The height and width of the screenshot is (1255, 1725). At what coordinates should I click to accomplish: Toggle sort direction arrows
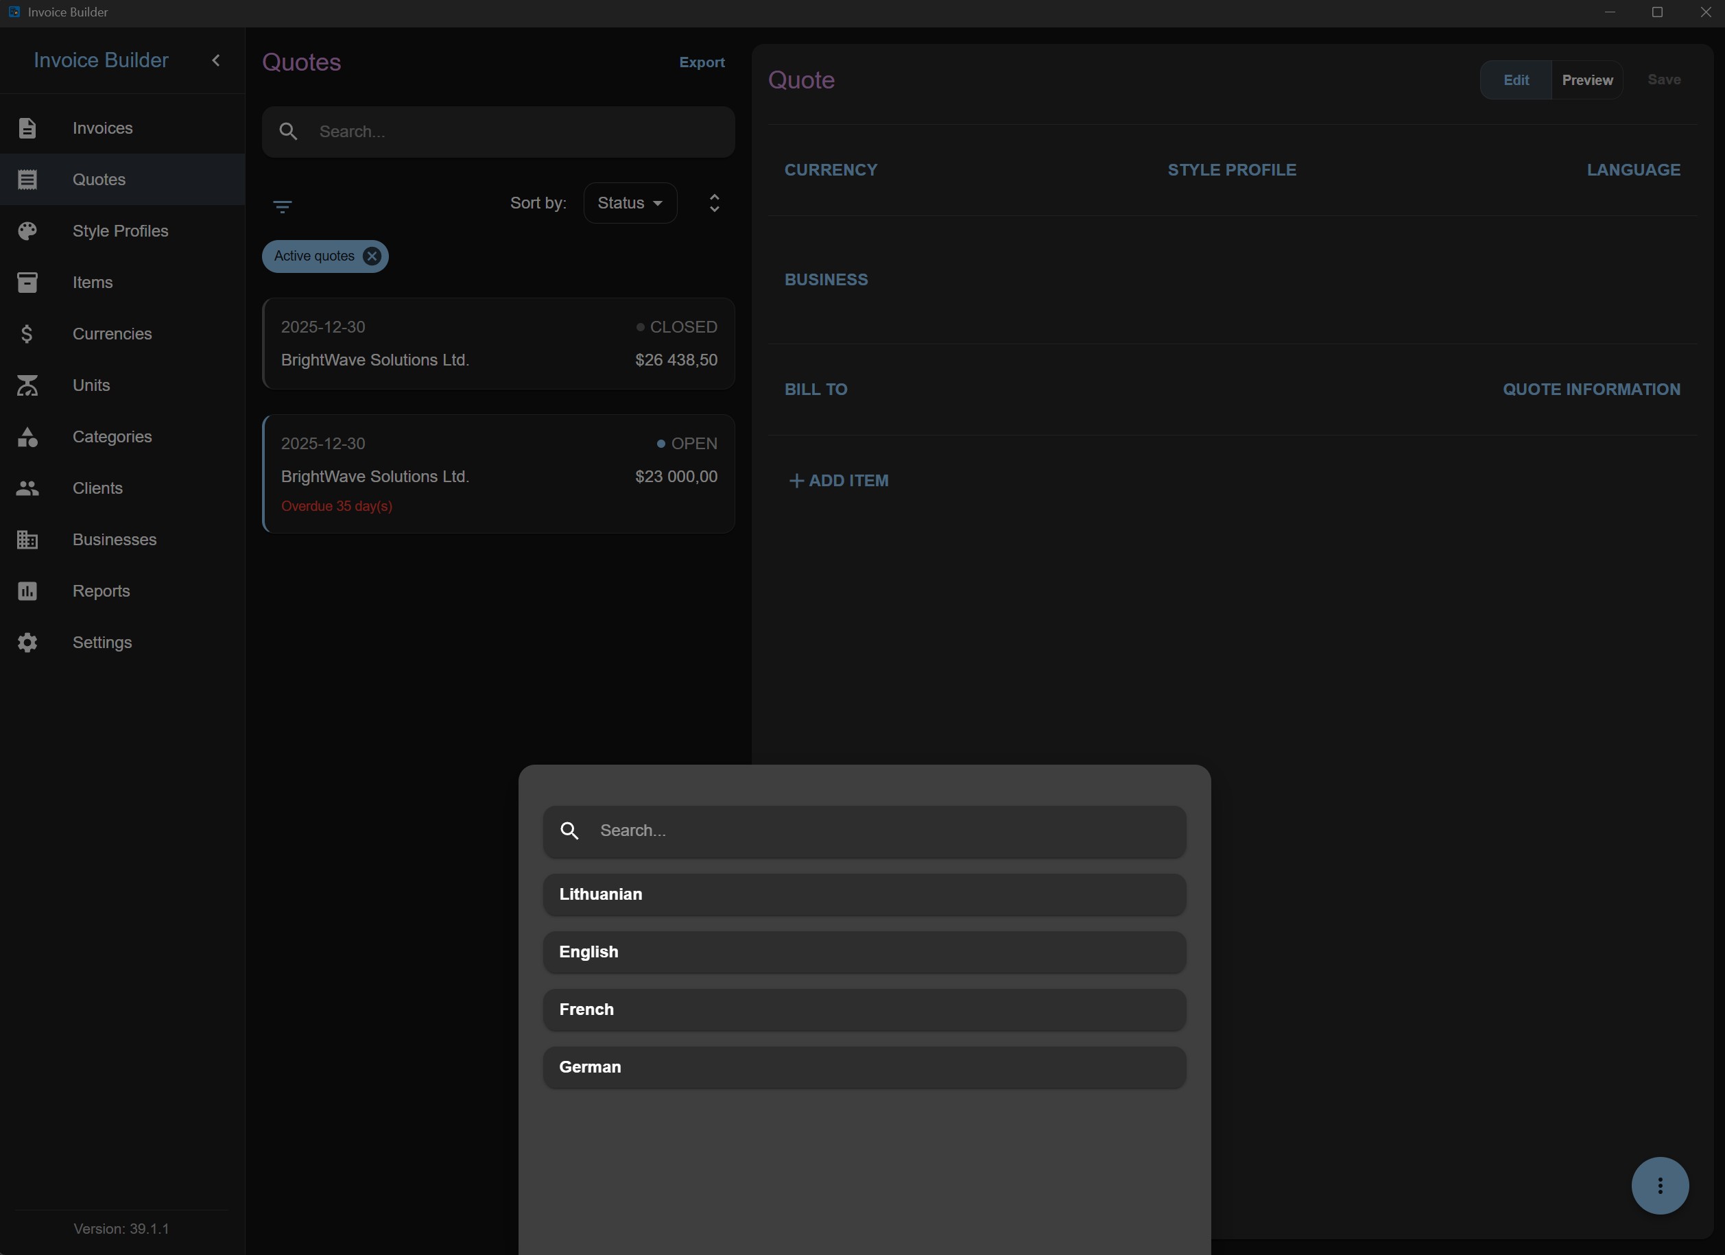tap(714, 203)
